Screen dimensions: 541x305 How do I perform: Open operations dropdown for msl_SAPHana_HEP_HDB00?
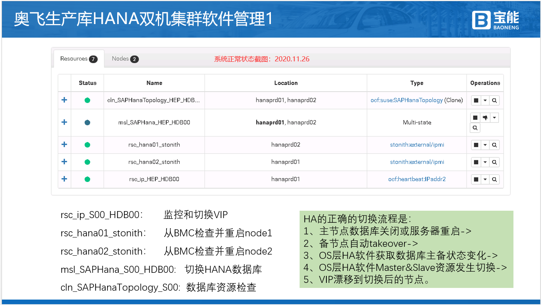[494, 118]
